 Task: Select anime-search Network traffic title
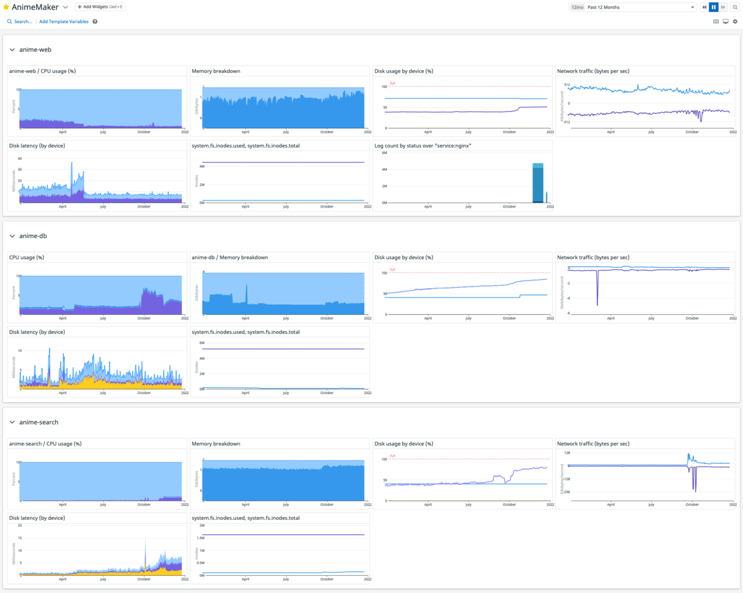[593, 444]
